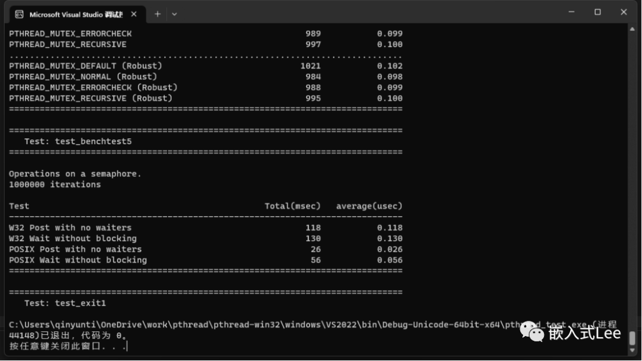Click the vertical scrollbar thumb
The height and width of the screenshot is (361, 642).
click(x=632, y=338)
